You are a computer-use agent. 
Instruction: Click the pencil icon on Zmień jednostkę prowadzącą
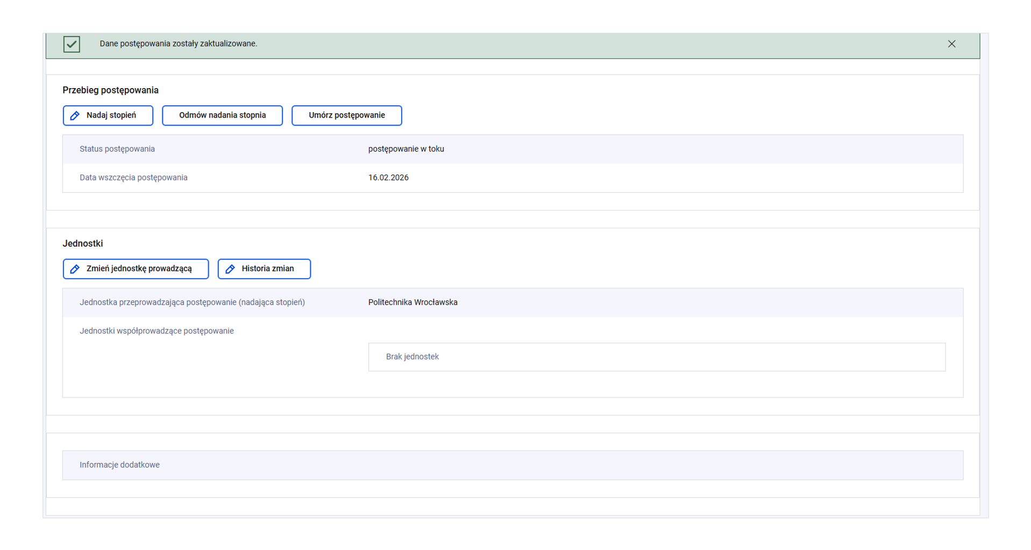click(75, 269)
